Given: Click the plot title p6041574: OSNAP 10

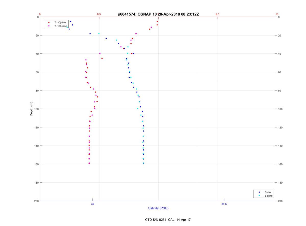Looking at the screenshot, I should coord(137,14).
